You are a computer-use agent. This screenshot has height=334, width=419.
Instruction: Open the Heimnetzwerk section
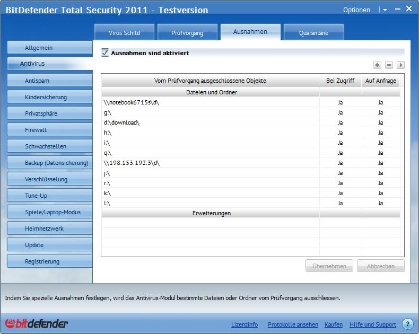pyautogui.click(x=50, y=228)
